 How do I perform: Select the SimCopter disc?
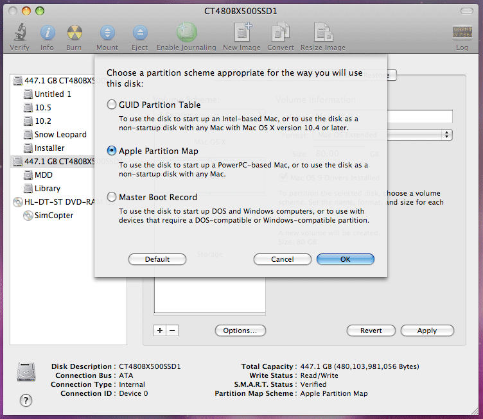48,216
